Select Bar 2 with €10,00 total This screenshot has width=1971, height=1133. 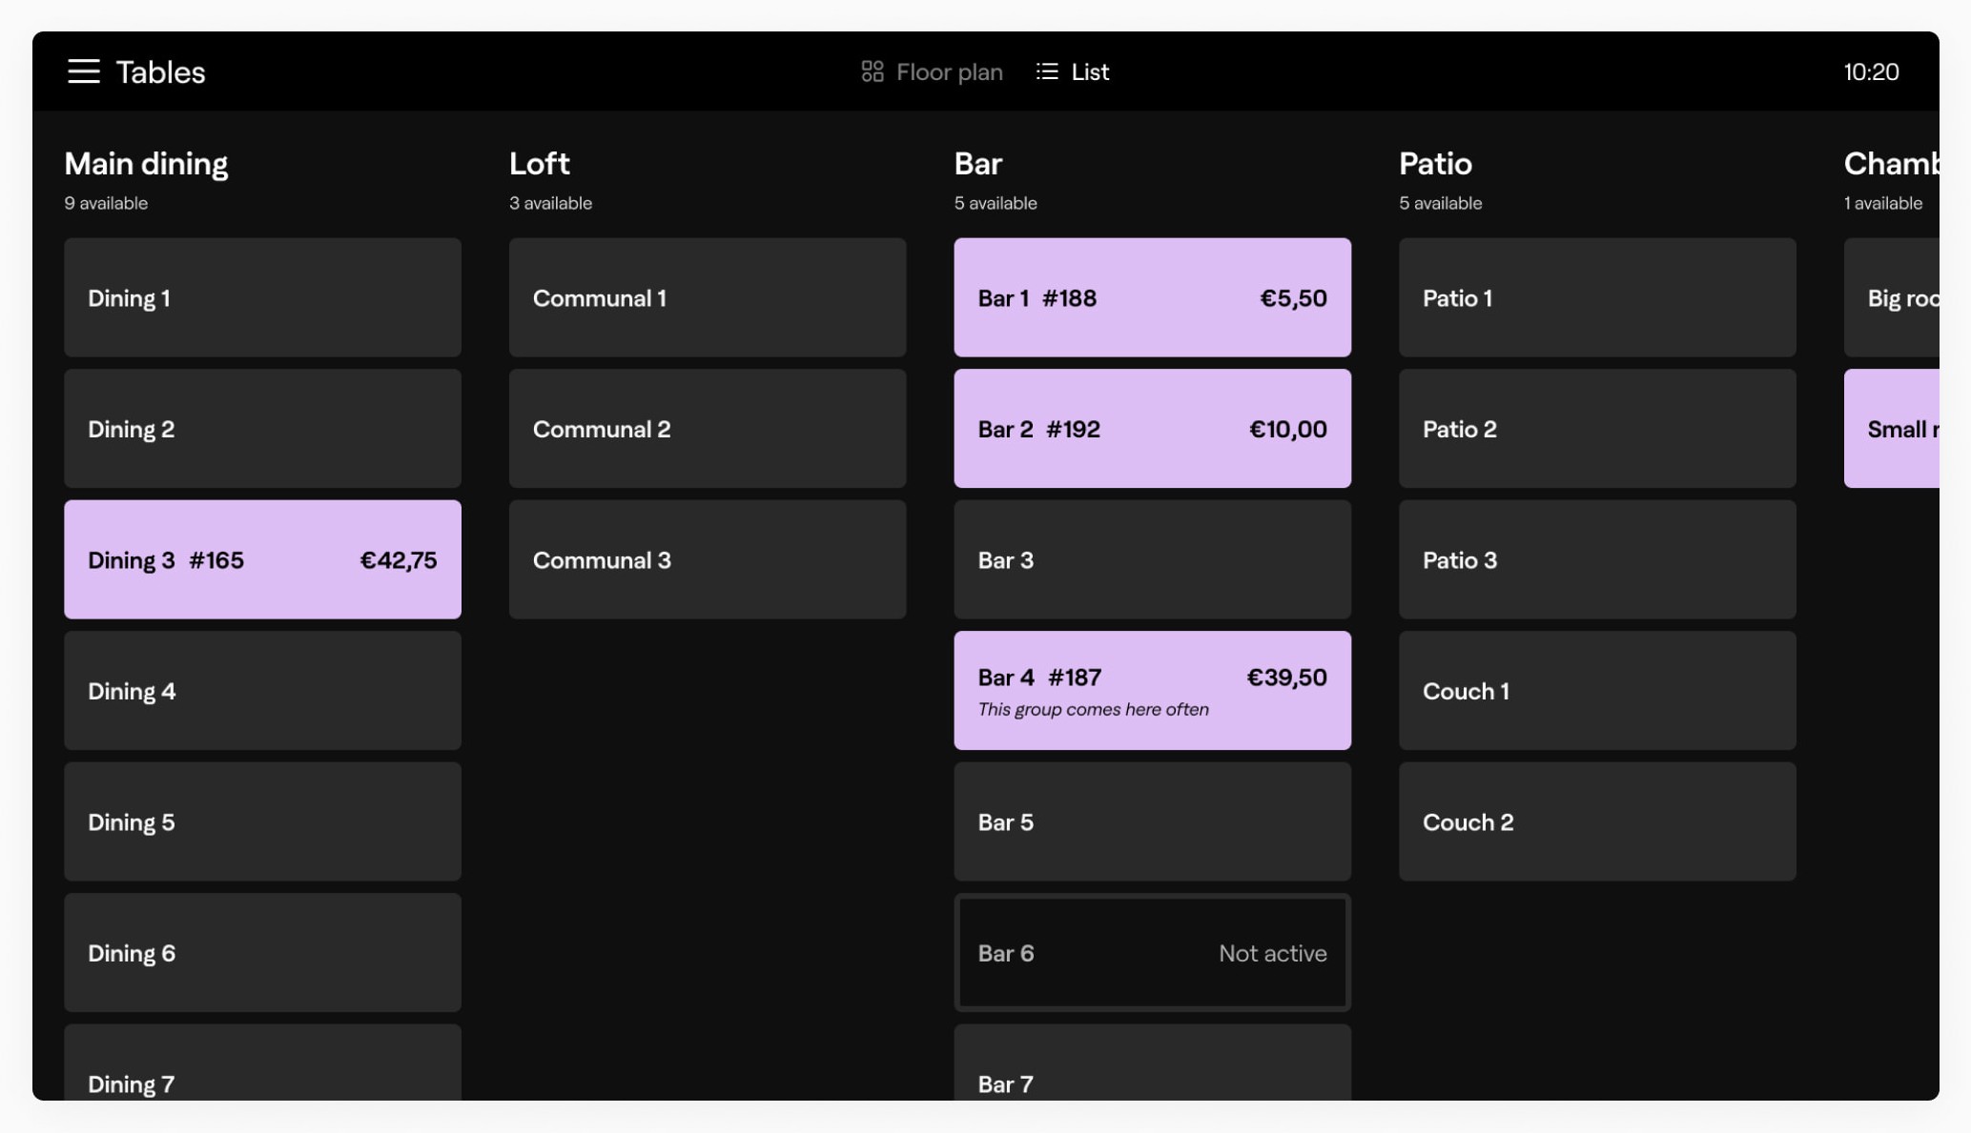click(1152, 429)
